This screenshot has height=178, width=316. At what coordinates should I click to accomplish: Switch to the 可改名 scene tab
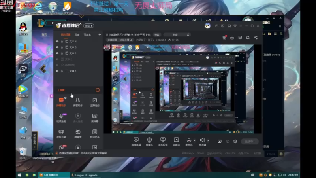87,35
